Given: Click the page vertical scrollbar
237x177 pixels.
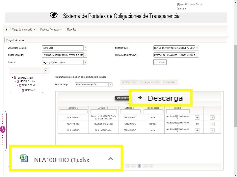Looking at the screenshot, I should point(235,86).
